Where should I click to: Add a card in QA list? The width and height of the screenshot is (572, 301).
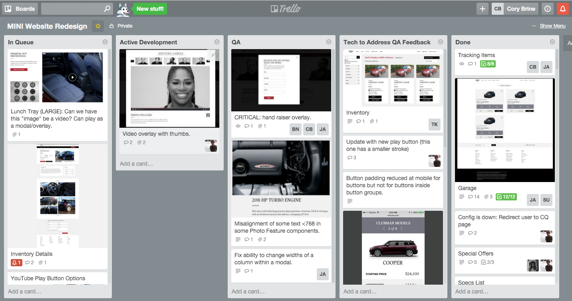coord(248,291)
